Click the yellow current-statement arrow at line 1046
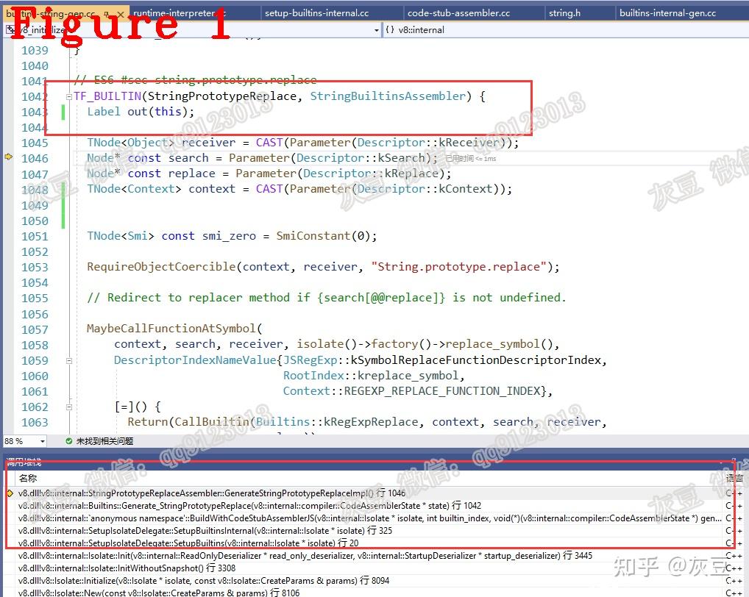This screenshot has height=597, width=749. click(x=9, y=157)
